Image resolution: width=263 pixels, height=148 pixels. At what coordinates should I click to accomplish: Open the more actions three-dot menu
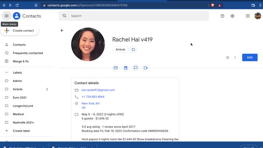pyautogui.click(x=235, y=58)
